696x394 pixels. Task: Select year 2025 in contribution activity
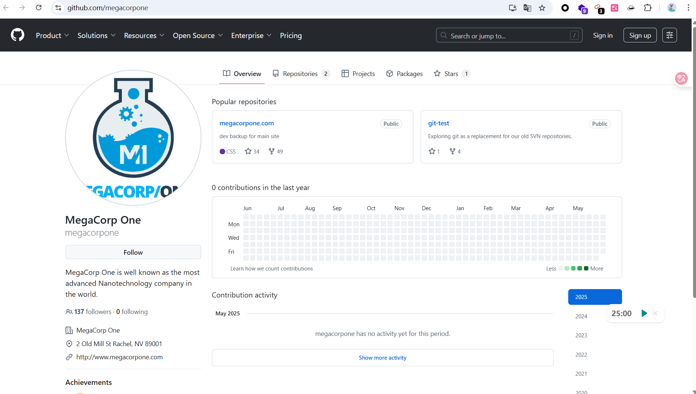[595, 297]
